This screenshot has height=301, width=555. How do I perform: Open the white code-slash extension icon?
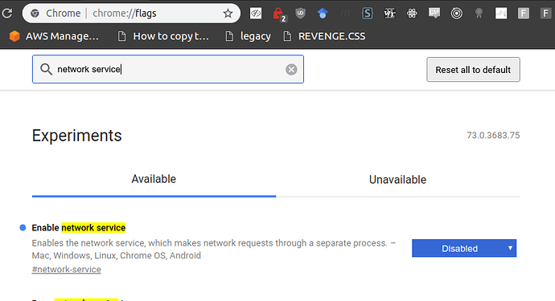(x=256, y=14)
